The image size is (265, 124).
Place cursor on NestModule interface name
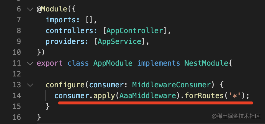point(206,63)
